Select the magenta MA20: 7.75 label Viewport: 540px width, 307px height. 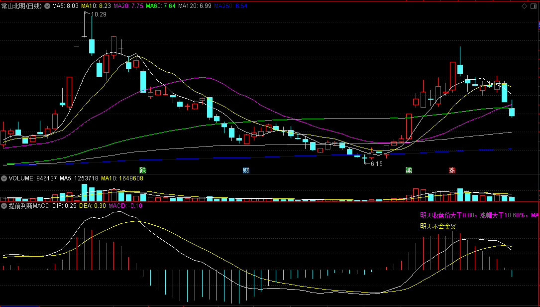128,6
